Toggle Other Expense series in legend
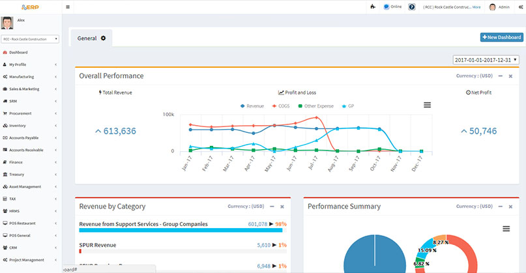 (x=315, y=106)
